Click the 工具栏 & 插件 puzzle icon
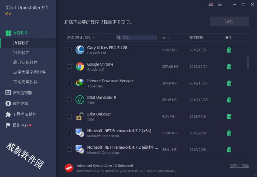Screen dimensions: 257x177 point(8,114)
